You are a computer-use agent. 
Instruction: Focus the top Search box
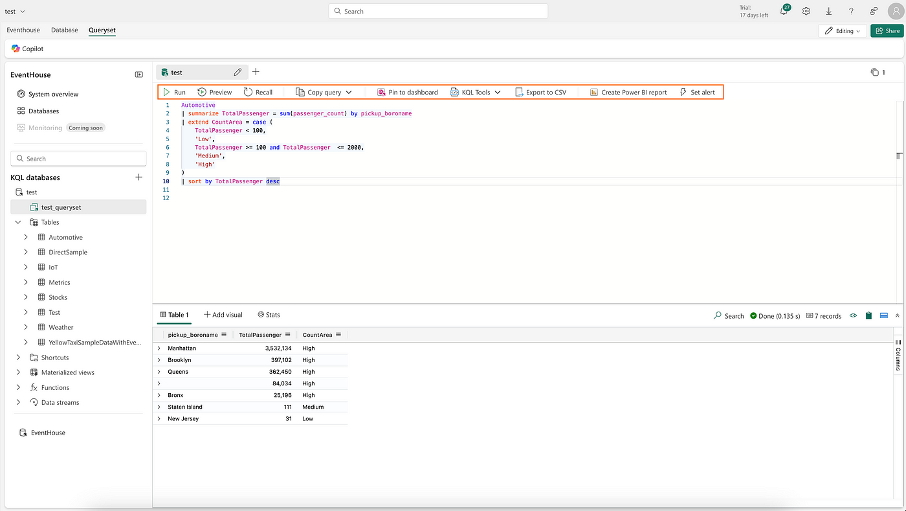coord(438,11)
